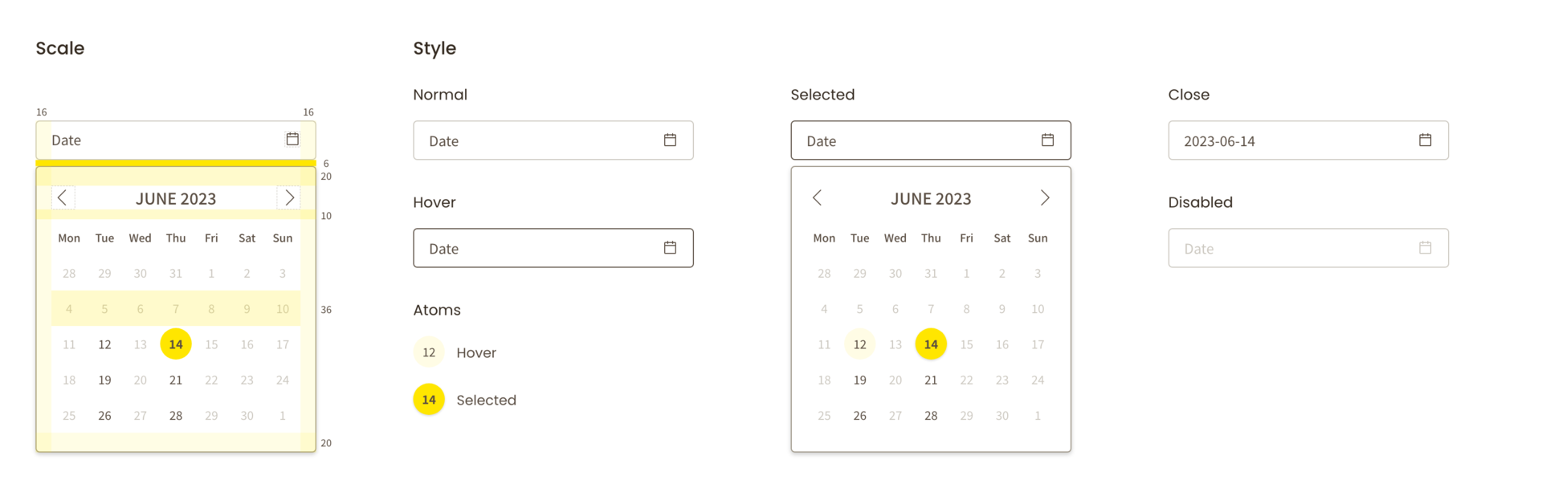Choose day 14 in Selected calendar
Screen dimensions: 1542x488
coord(931,344)
